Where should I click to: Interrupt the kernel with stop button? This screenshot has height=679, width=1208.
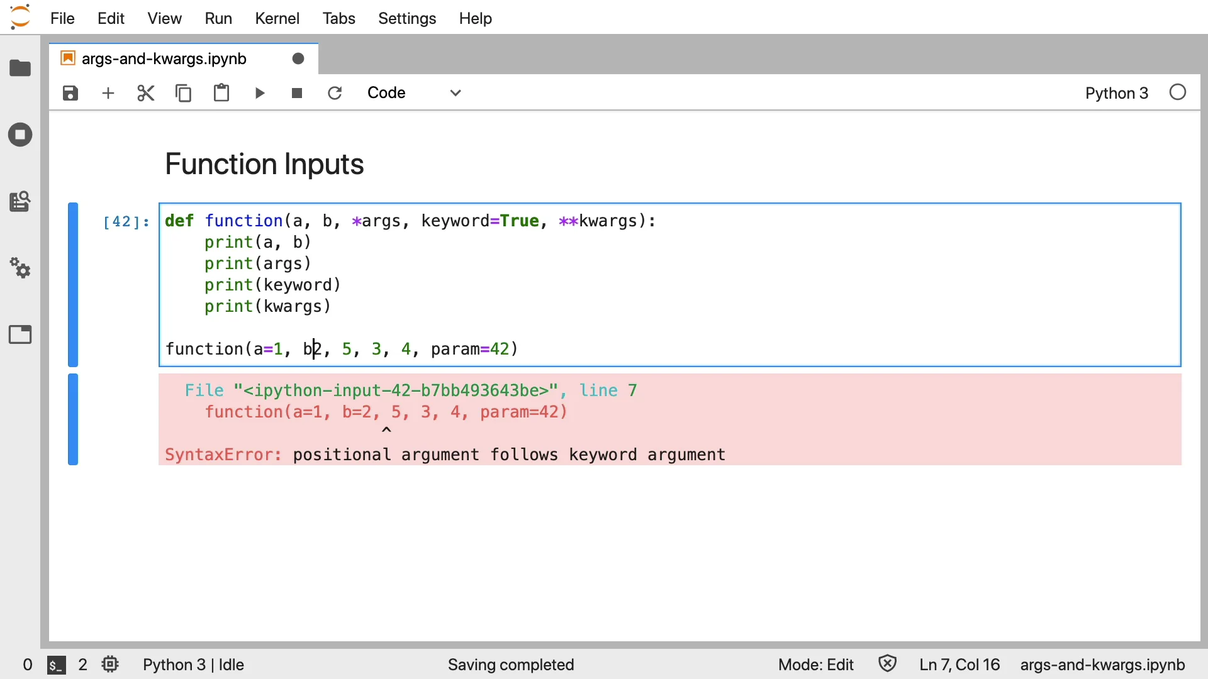(x=297, y=93)
